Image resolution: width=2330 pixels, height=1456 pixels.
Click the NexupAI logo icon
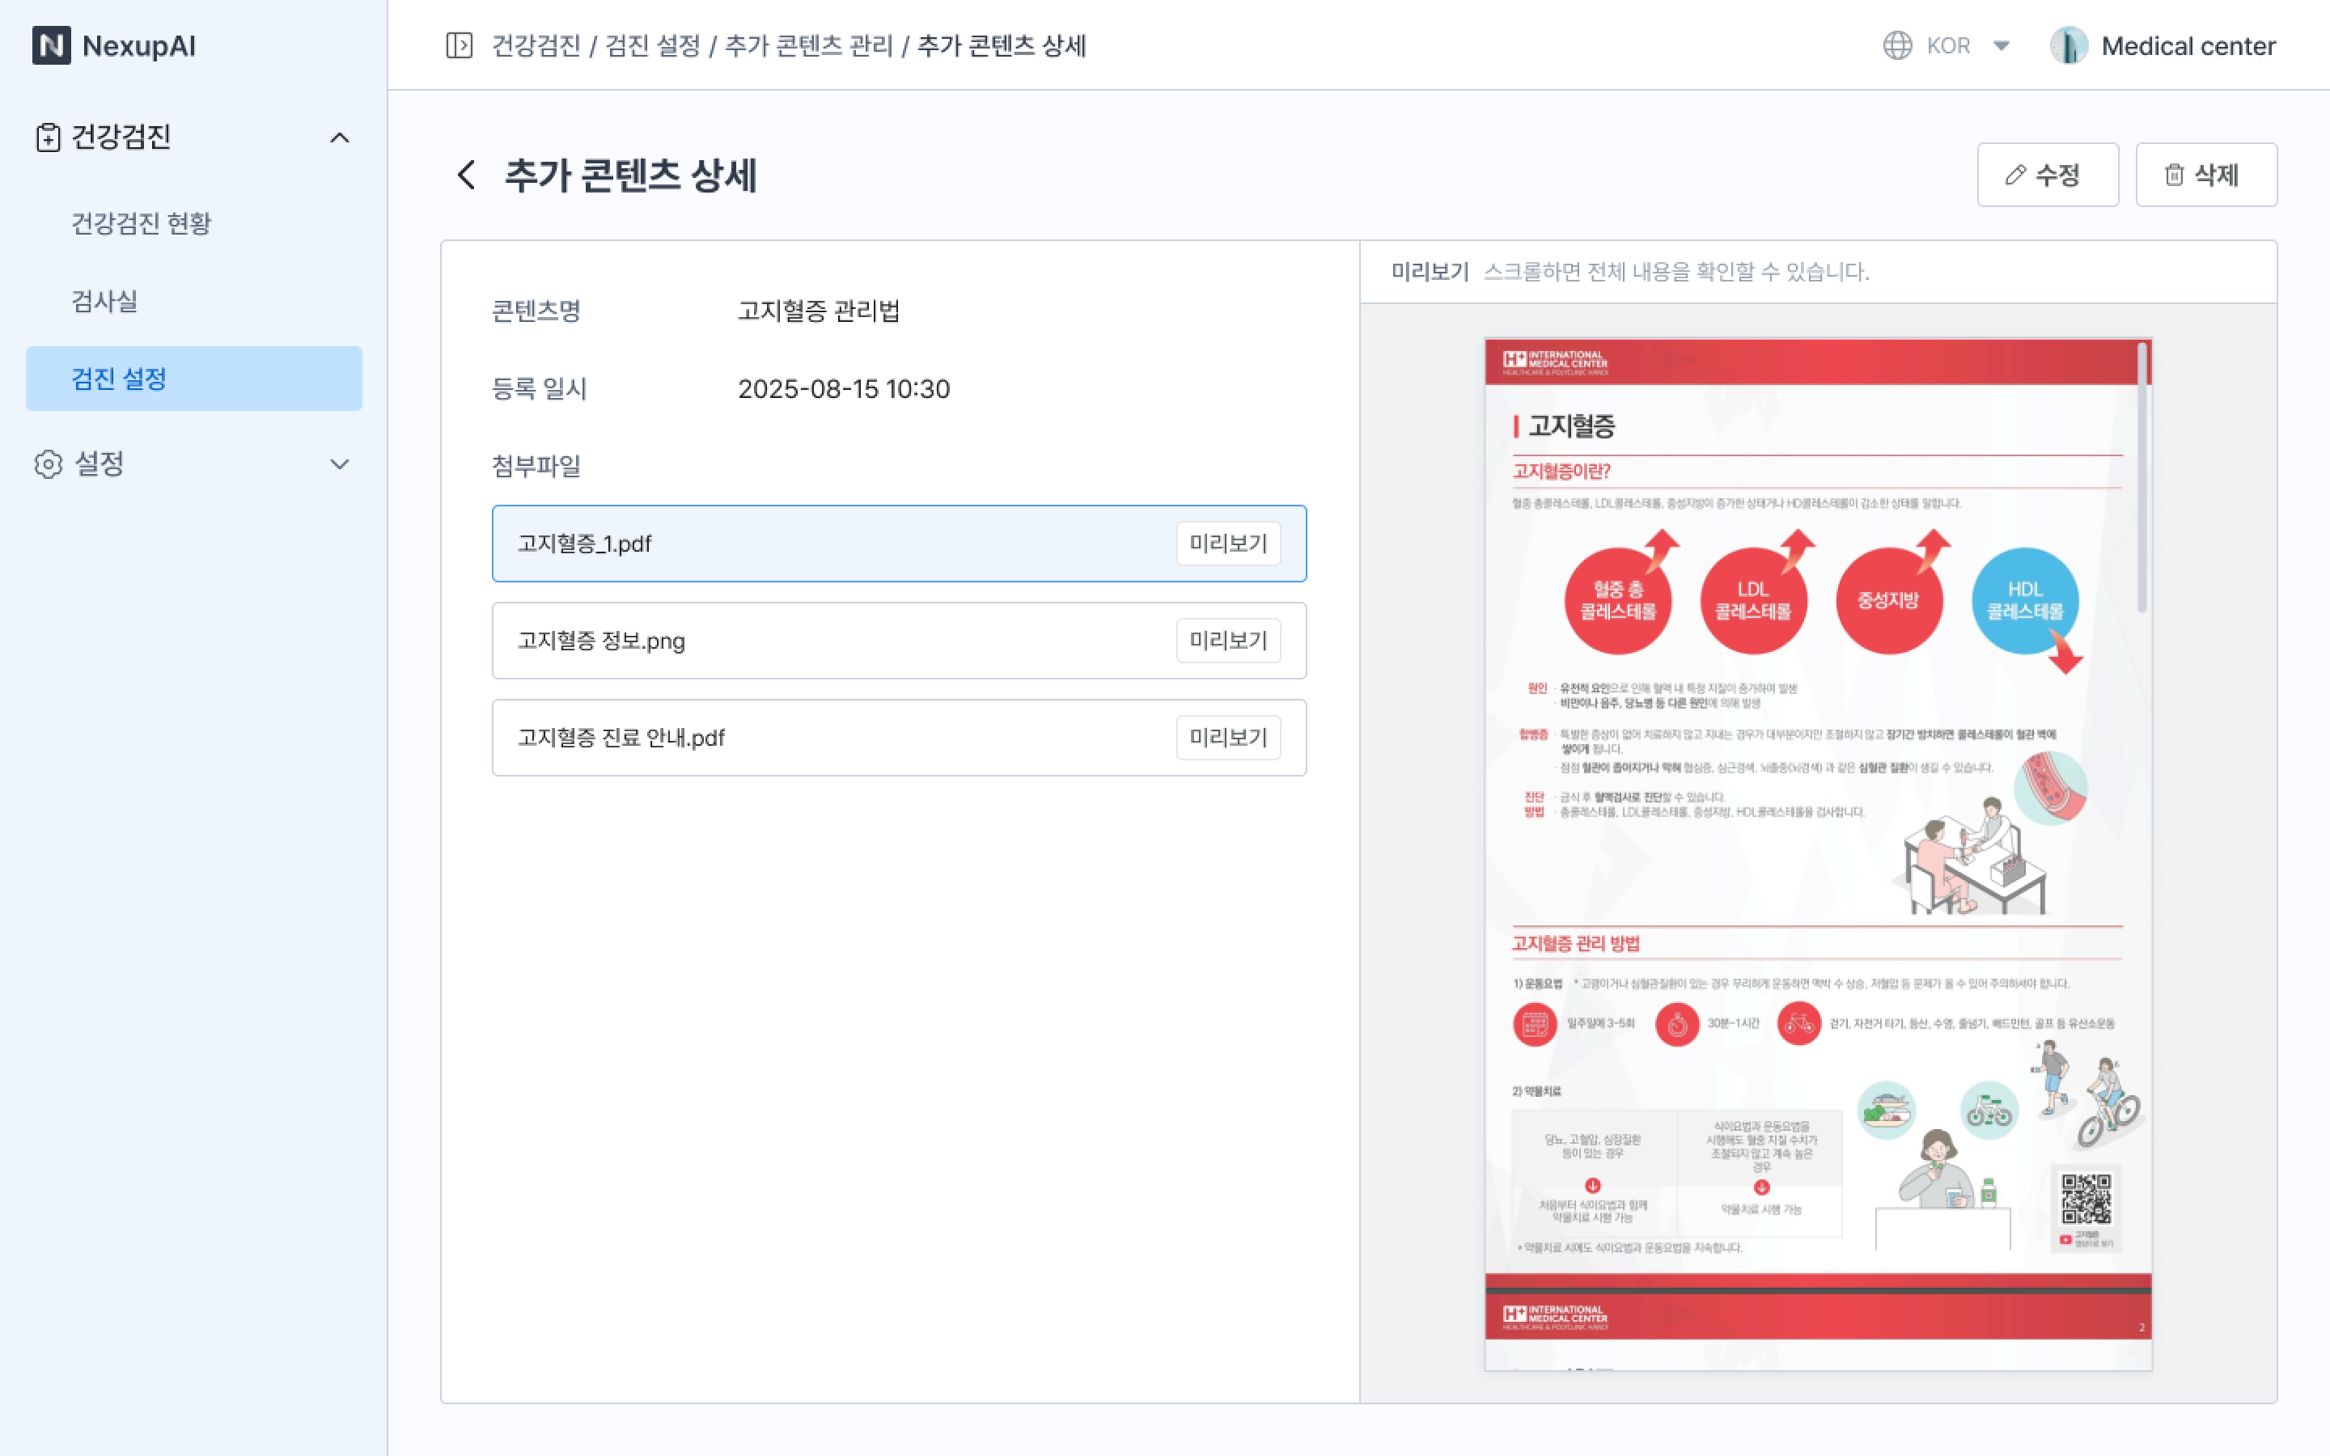point(51,45)
